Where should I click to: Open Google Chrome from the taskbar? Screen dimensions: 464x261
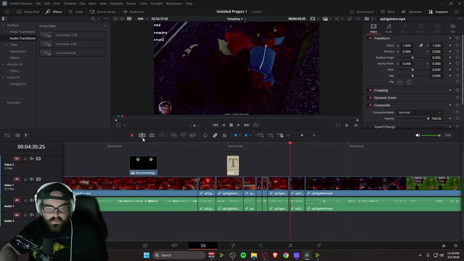pyautogui.click(x=286, y=255)
